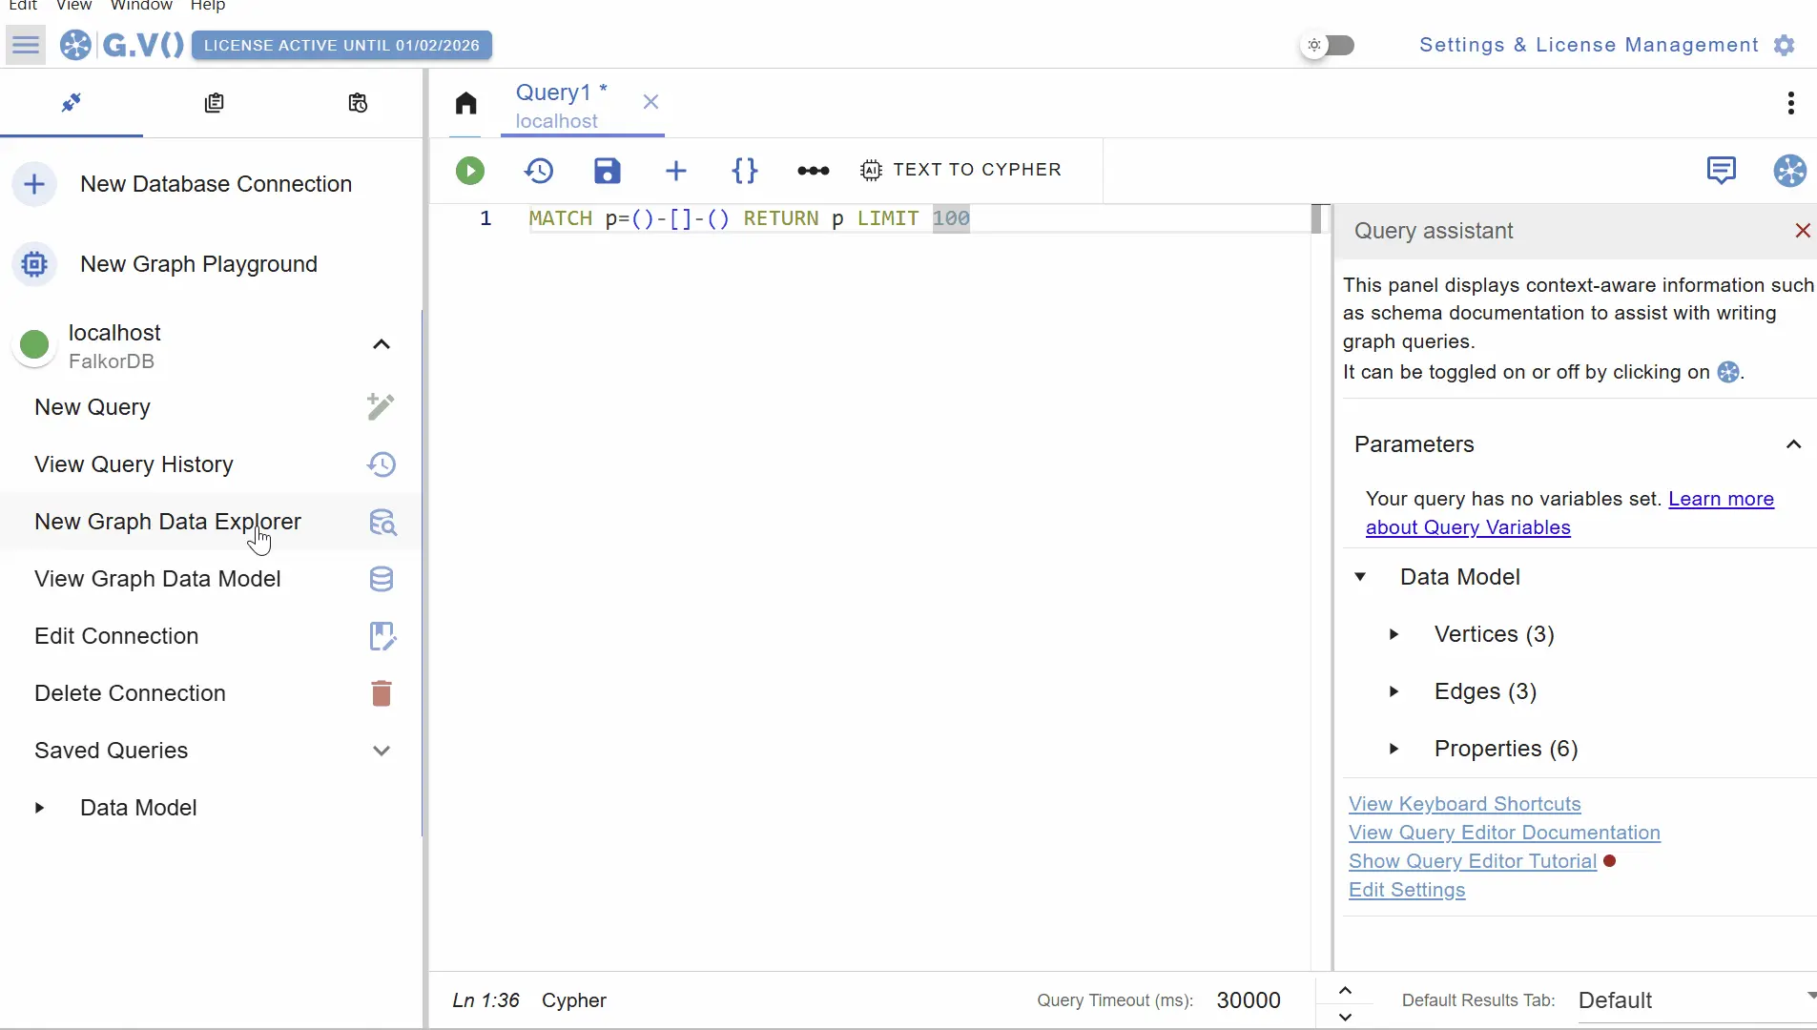Image resolution: width=1817 pixels, height=1030 pixels.
Task: Click the settings gear icon
Action: (1785, 45)
